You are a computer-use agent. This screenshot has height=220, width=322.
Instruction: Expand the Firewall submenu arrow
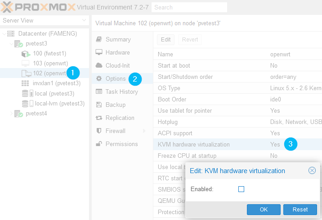[144, 131]
